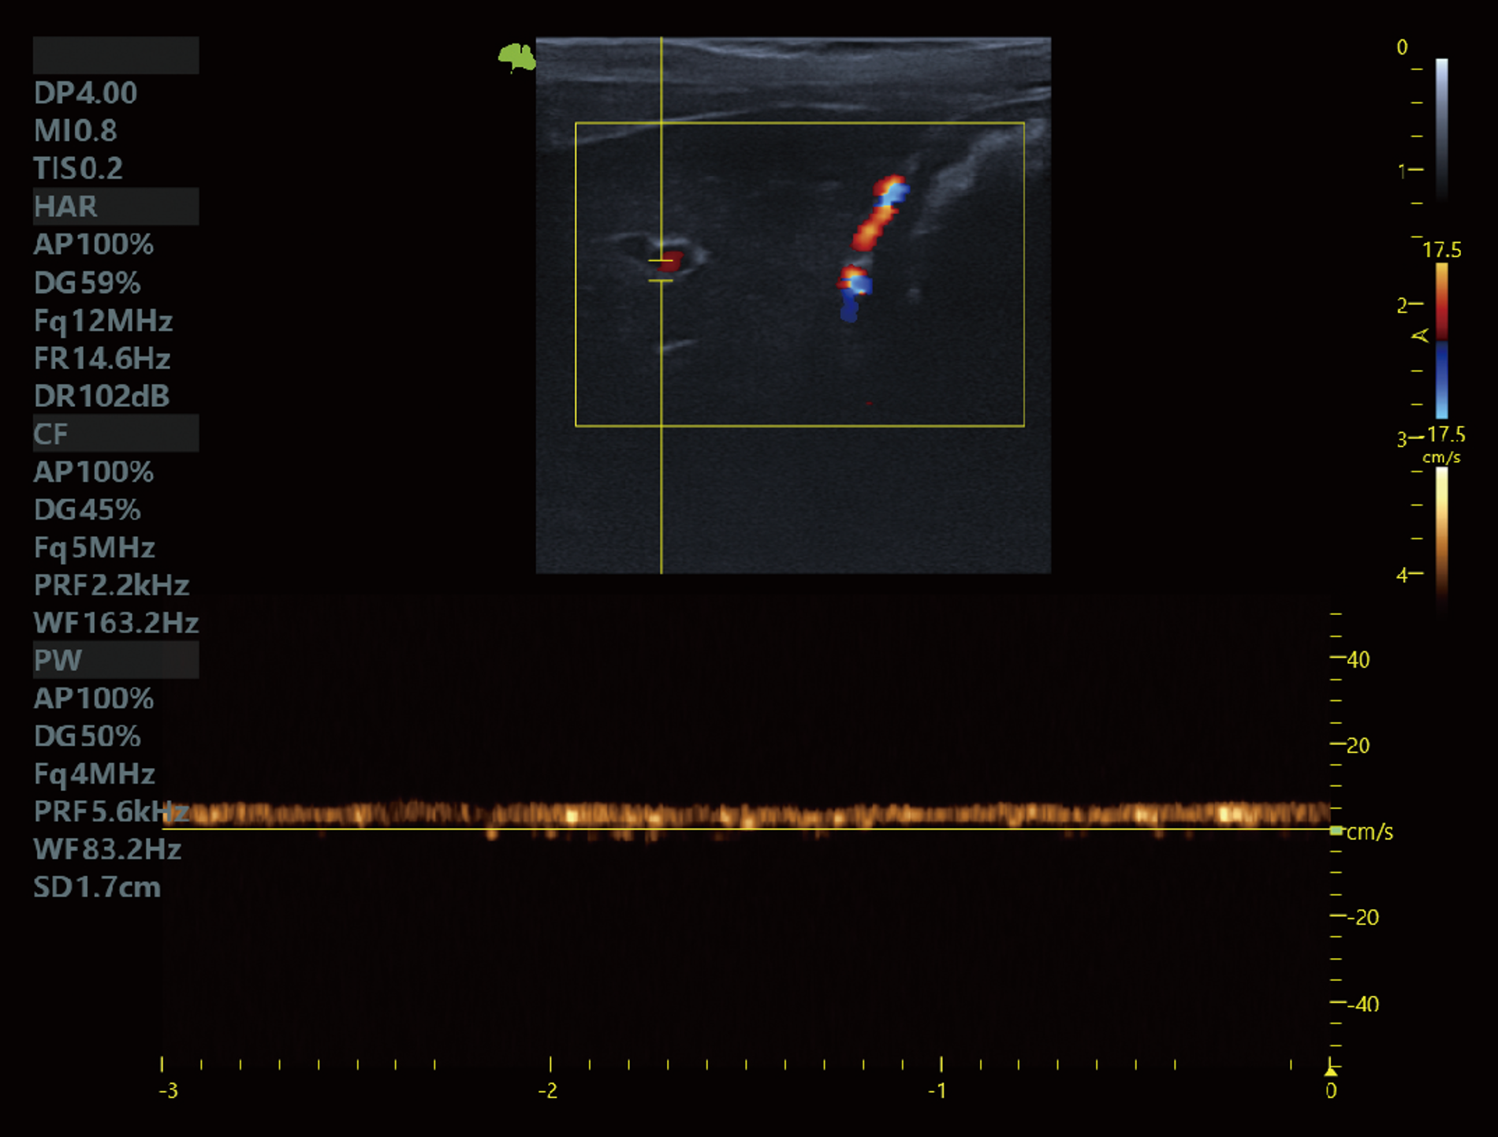Click the AP100% power value under PW

(93, 698)
